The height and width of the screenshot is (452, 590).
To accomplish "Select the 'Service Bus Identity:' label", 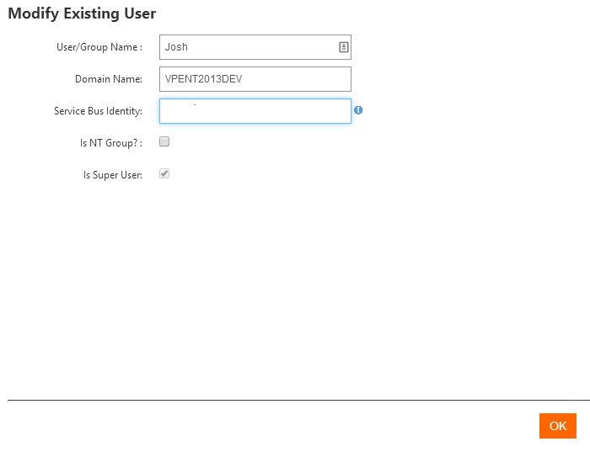I will click(98, 111).
